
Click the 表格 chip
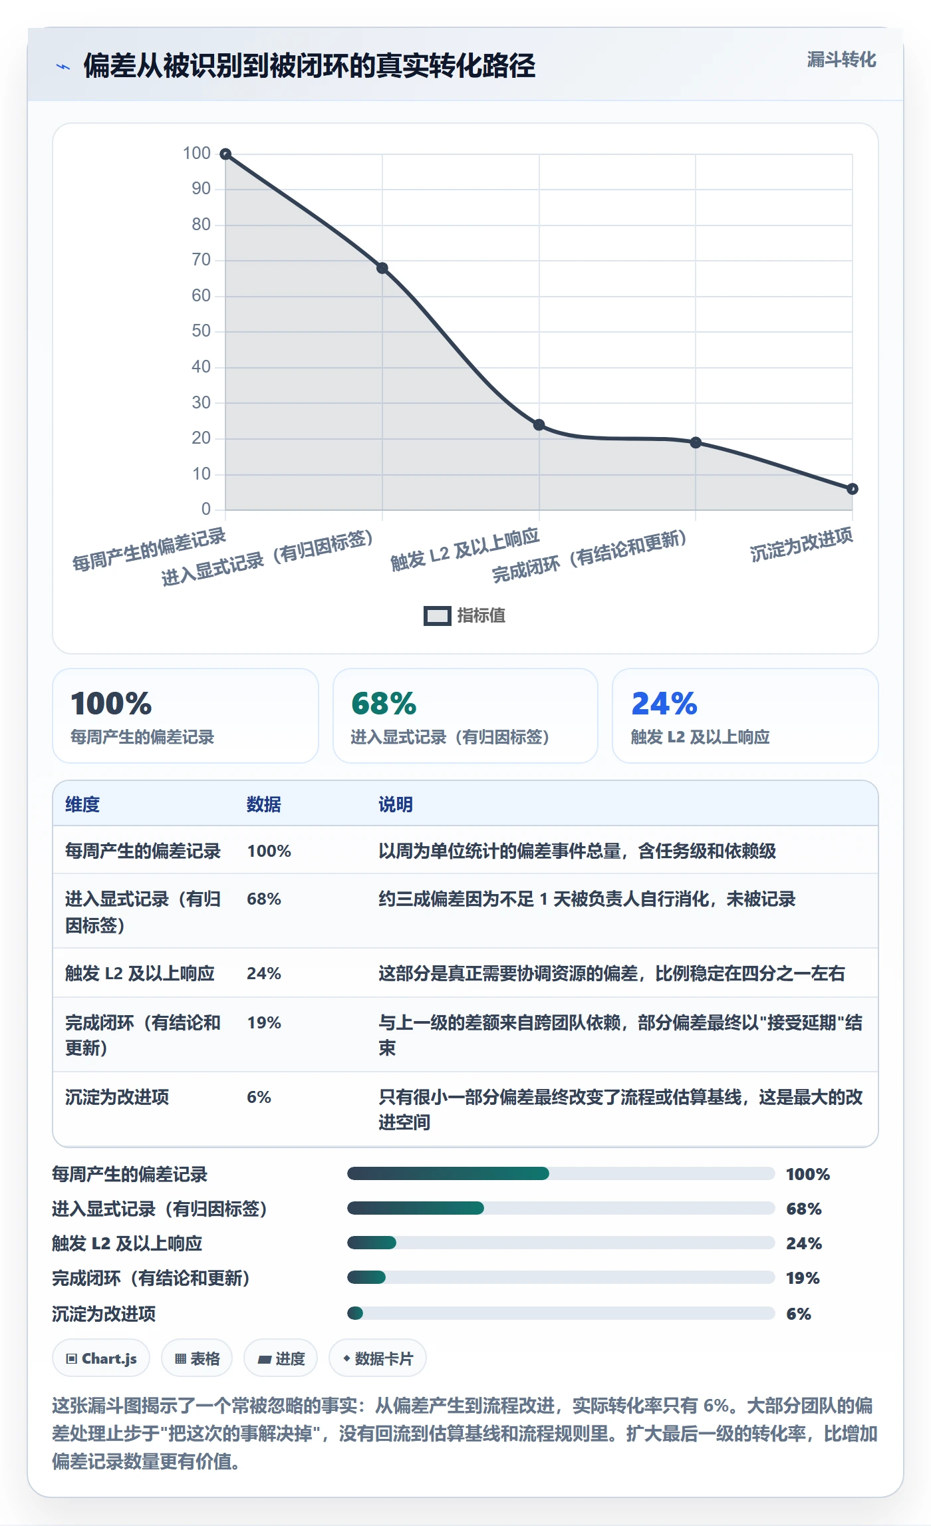point(197,1358)
